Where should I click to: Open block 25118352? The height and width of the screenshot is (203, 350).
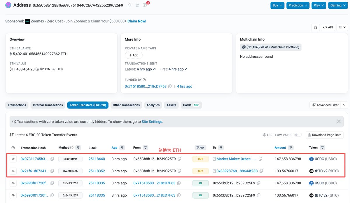pyautogui.click(x=97, y=171)
